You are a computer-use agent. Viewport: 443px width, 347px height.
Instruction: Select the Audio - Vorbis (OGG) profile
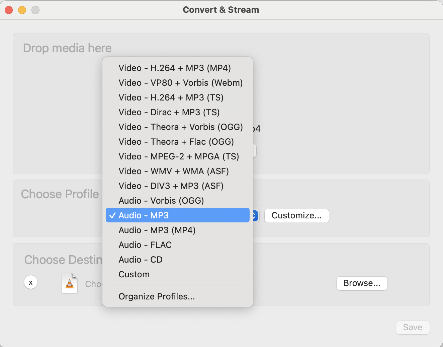[x=161, y=201]
